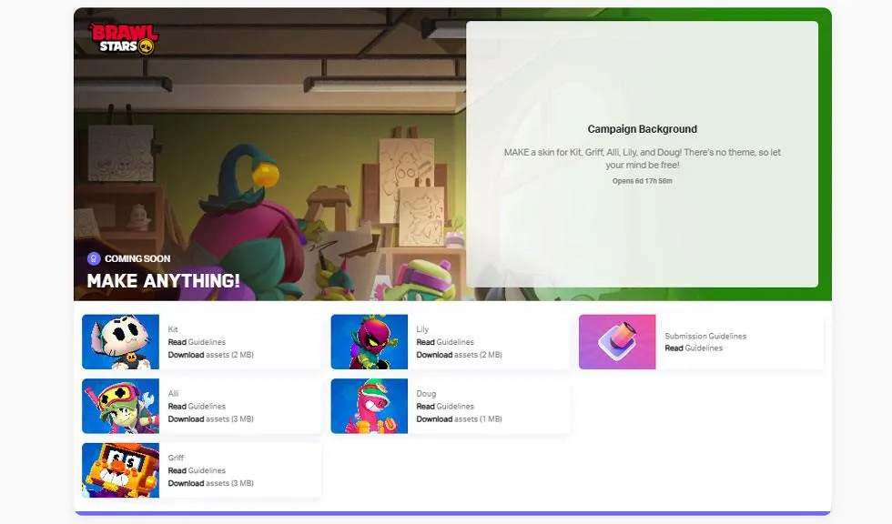Read Guidelines for Doug
Viewport: 892px width, 524px height.
[x=445, y=407]
